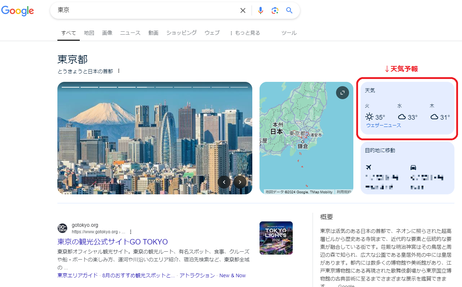Switch to the ニュース tab
This screenshot has width=462, height=287.
130,32
